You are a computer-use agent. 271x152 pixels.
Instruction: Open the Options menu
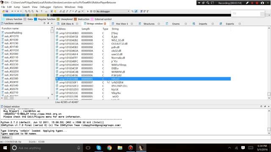tap(58, 7)
